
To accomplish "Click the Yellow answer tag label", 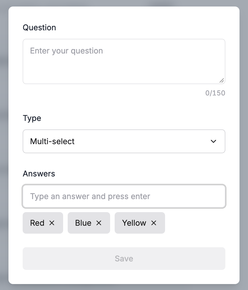I will tap(134, 223).
